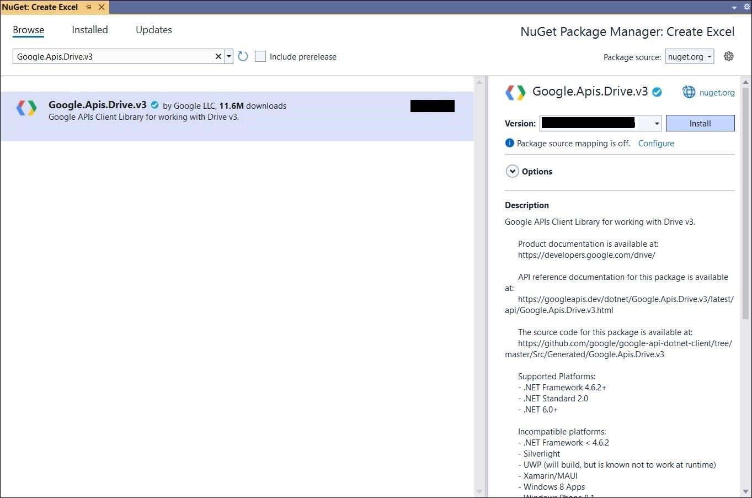Open window options gear at top right

click(x=747, y=7)
